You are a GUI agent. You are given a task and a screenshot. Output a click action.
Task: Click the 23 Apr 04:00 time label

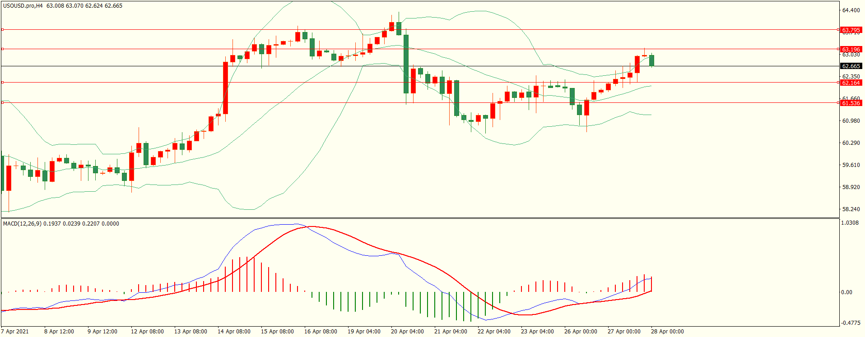(x=537, y=332)
